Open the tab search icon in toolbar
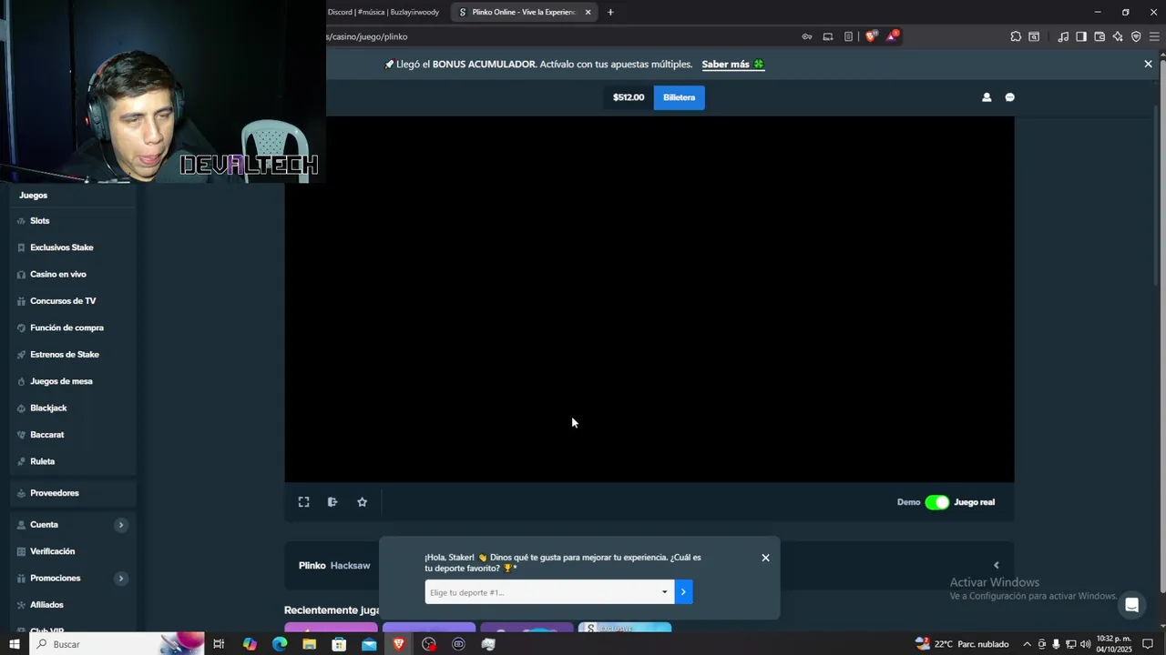1166x655 pixels. point(1034,36)
